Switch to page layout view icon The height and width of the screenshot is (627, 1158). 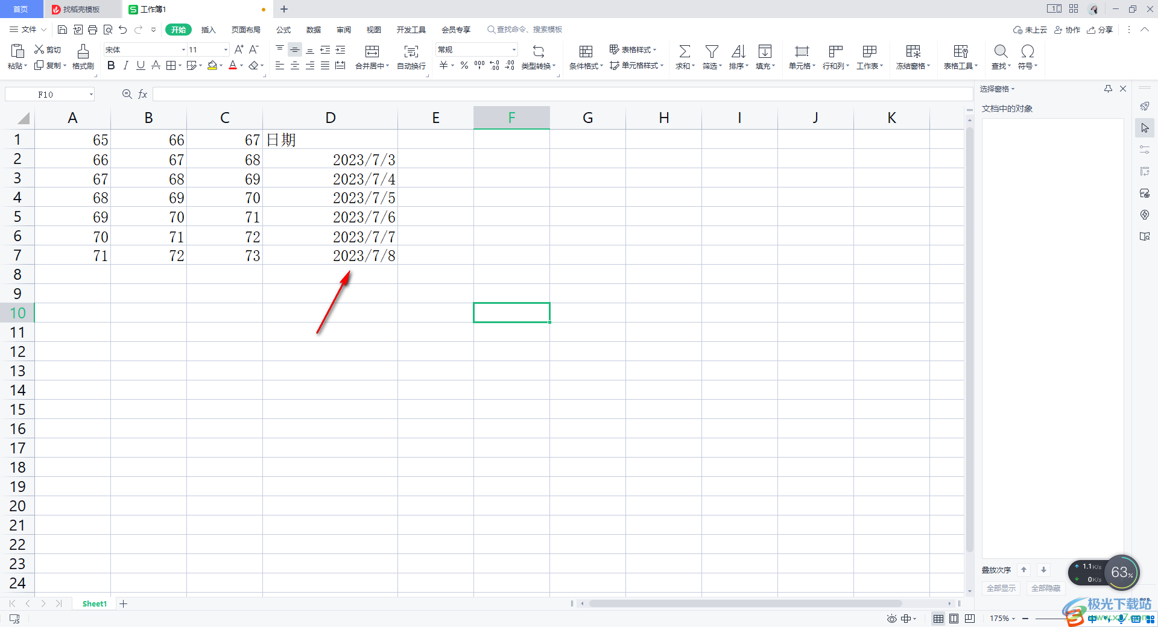954,619
